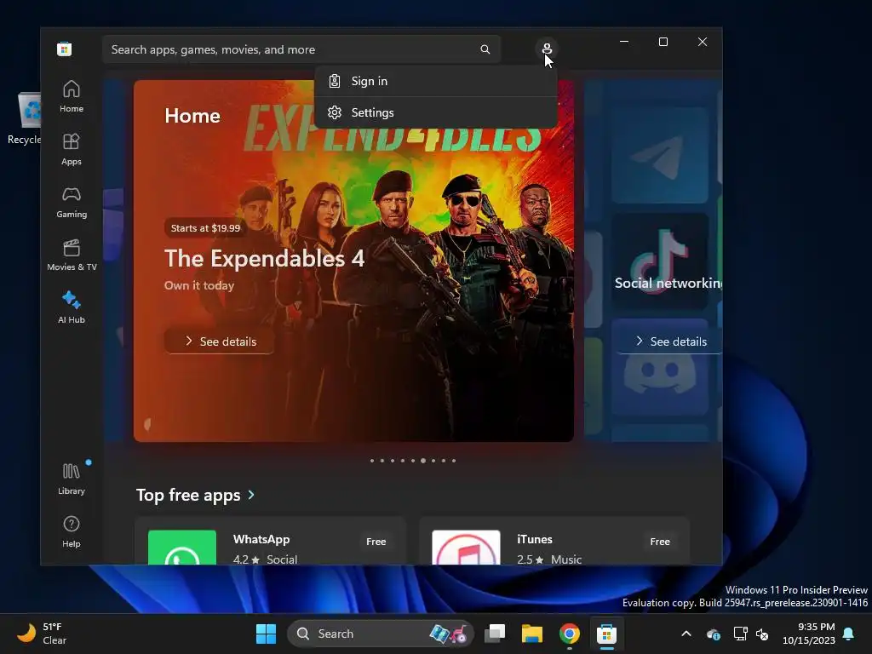This screenshot has height=654, width=872.
Task: Click the Top free apps heading
Action: [x=188, y=495]
